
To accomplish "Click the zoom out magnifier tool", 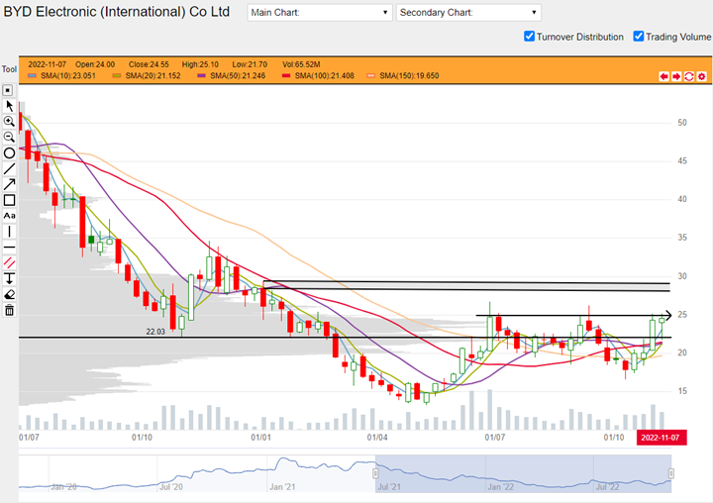I will (9, 137).
